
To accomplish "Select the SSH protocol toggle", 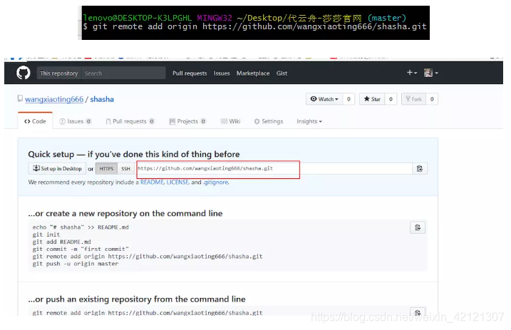I will (126, 168).
